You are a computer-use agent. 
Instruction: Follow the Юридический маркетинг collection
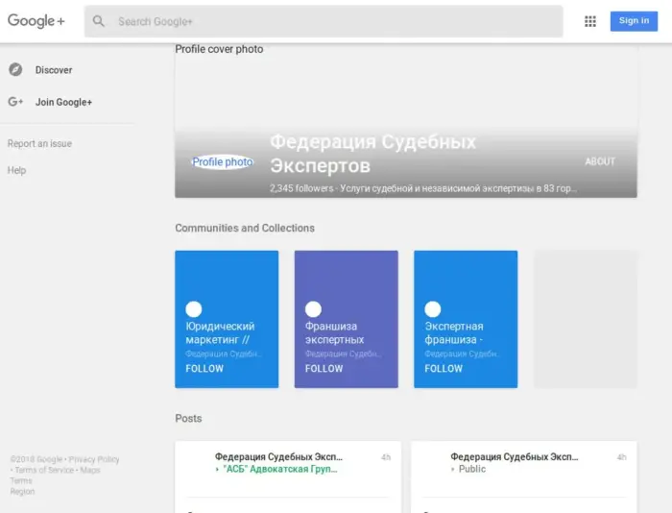click(204, 368)
